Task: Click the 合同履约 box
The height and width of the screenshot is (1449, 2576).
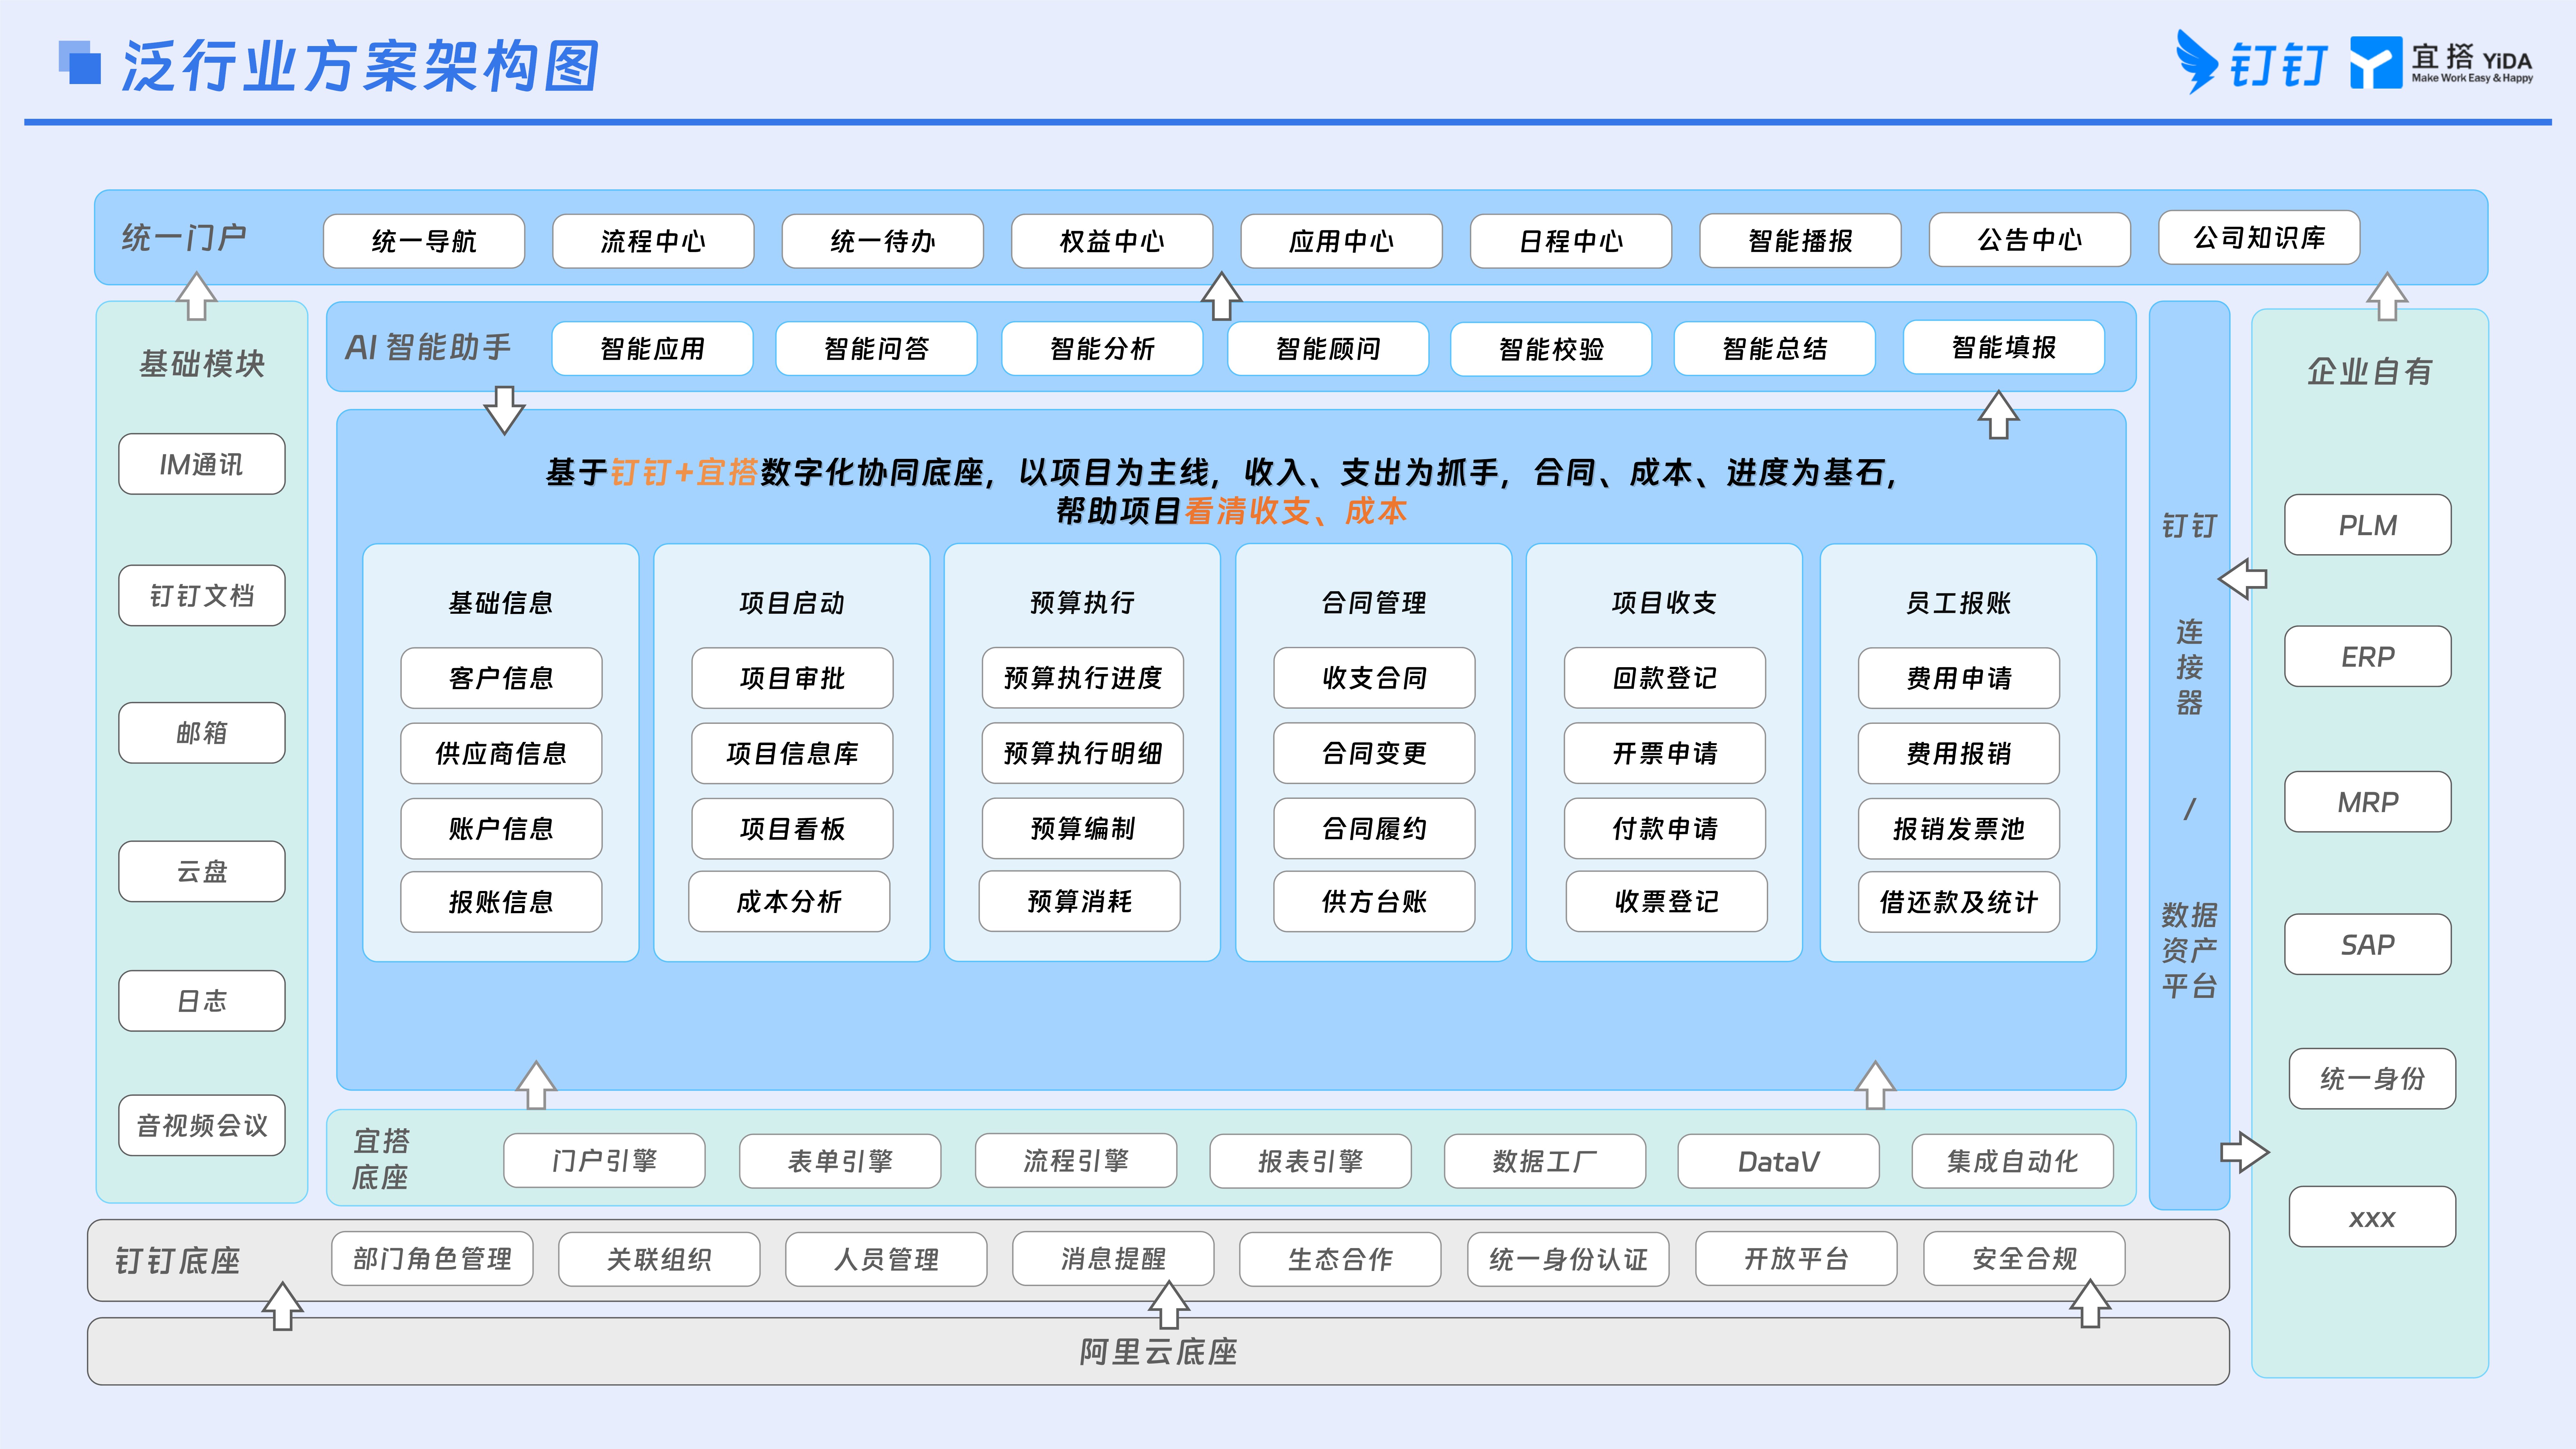Action: tap(1374, 828)
